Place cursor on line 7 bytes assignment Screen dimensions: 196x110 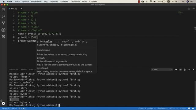tap(40, 34)
